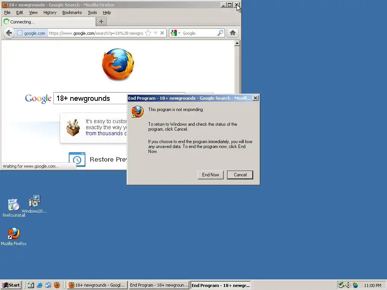Open the History menu
Viewport: 387px width, 290px height.
[50, 12]
